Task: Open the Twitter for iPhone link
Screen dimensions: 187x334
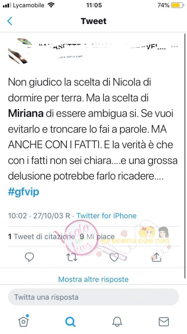Action: (107, 216)
